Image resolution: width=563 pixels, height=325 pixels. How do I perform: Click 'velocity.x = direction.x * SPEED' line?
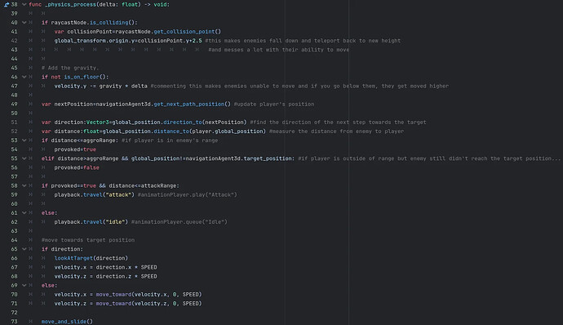(105, 268)
